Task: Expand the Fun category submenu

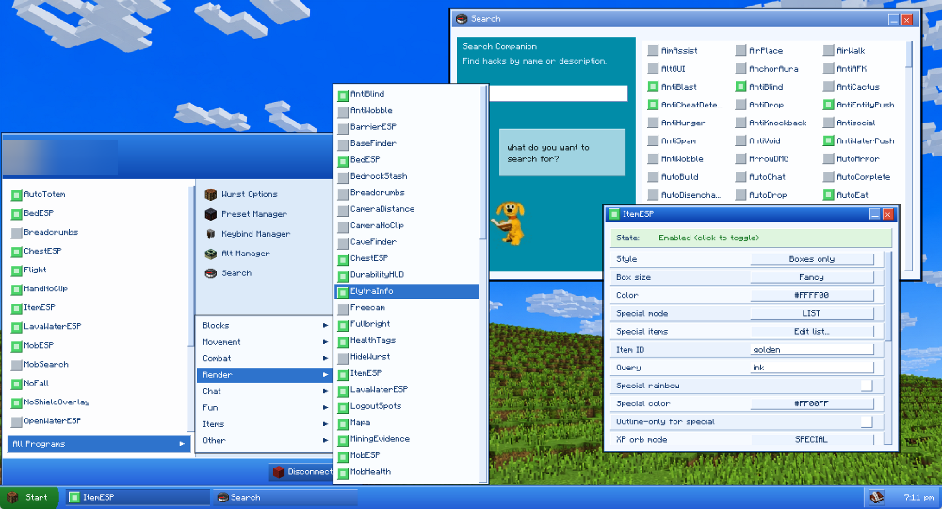Action: click(265, 407)
